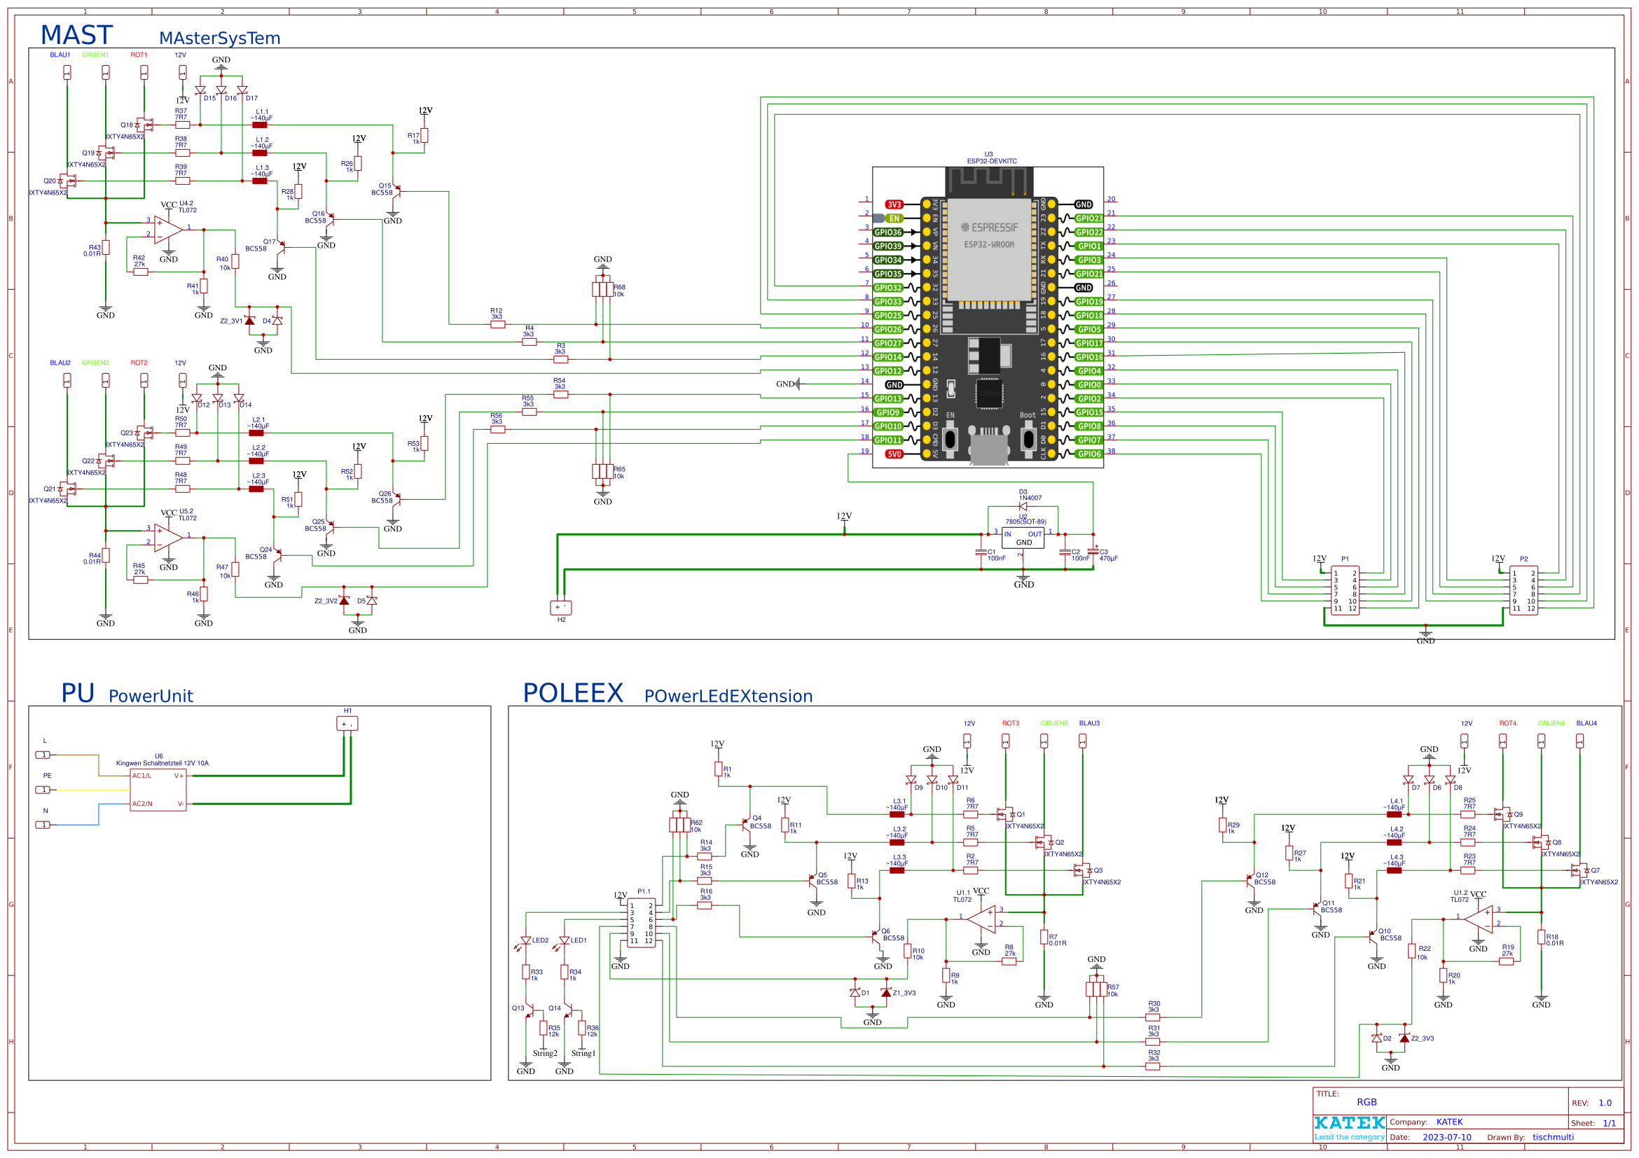Click the GPIO25 pin label on U3

point(887,314)
